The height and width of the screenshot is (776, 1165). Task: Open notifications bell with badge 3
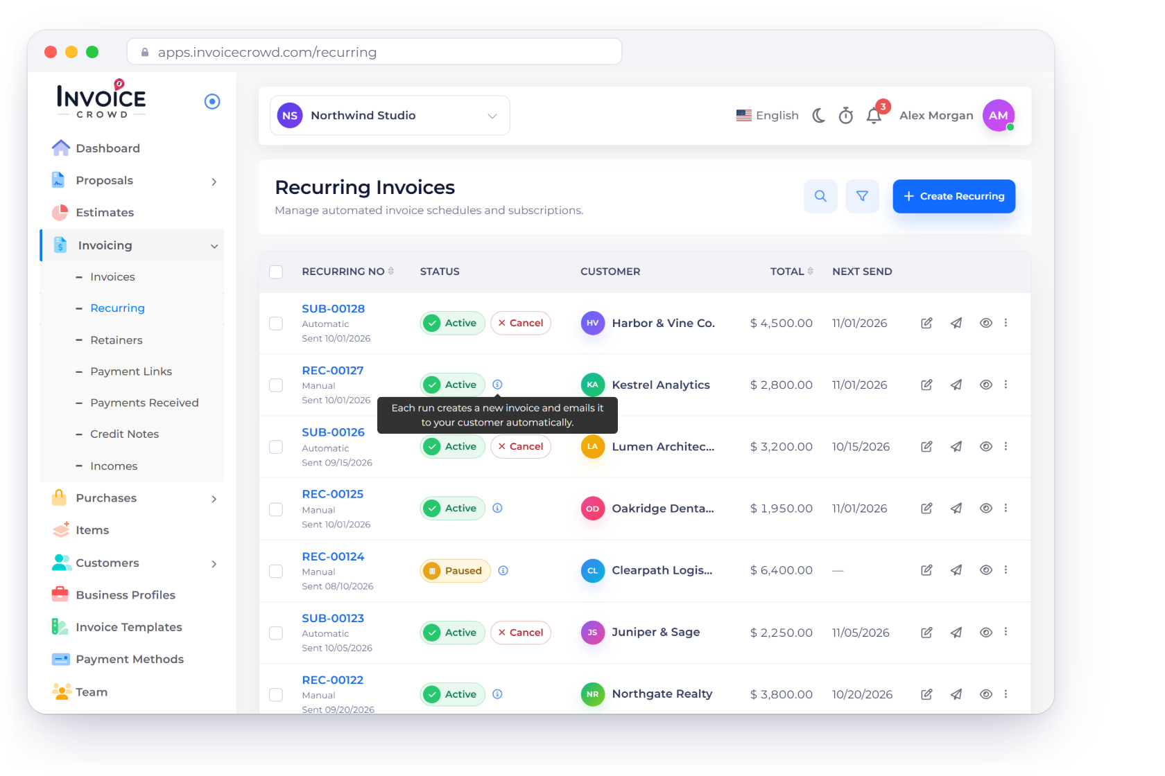click(874, 115)
